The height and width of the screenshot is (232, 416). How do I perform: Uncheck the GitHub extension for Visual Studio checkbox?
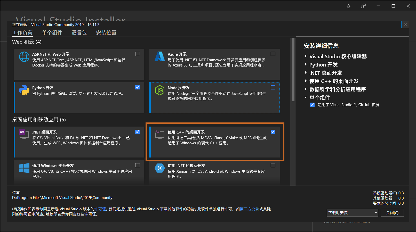(x=312, y=105)
